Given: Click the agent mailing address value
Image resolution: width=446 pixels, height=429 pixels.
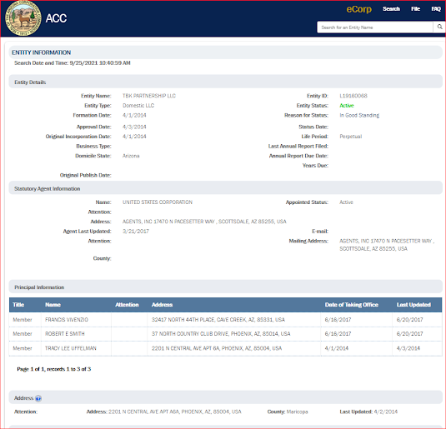Looking at the screenshot, I should (387, 245).
